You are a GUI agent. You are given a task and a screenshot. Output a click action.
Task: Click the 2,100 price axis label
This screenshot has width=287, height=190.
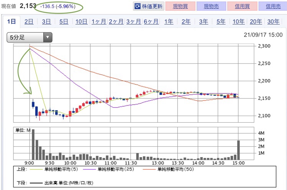[264, 116]
